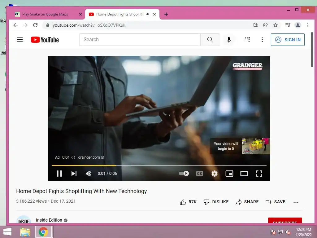Start voice search with microphone icon
Image resolution: width=317 pixels, height=238 pixels.
(x=229, y=40)
